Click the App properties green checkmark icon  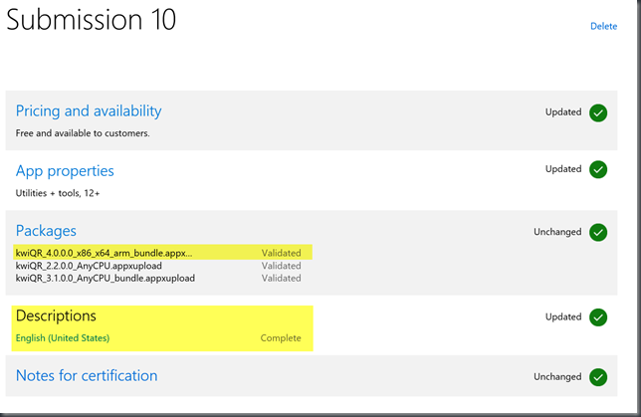pyautogui.click(x=598, y=169)
